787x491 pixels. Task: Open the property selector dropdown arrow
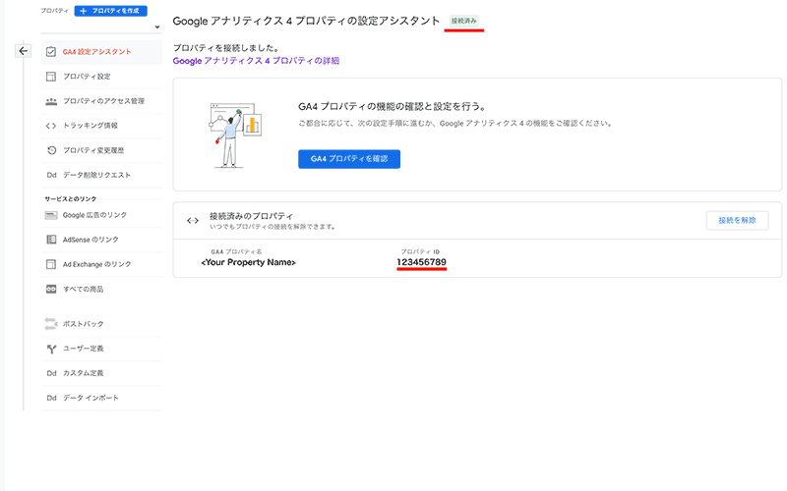[x=157, y=27]
